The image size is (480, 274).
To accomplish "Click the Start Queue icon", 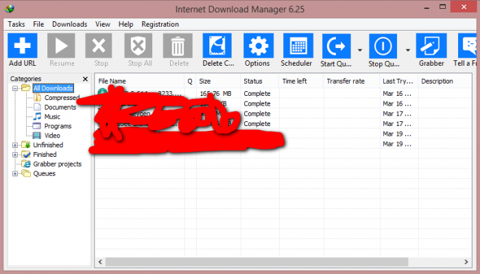I will [336, 46].
